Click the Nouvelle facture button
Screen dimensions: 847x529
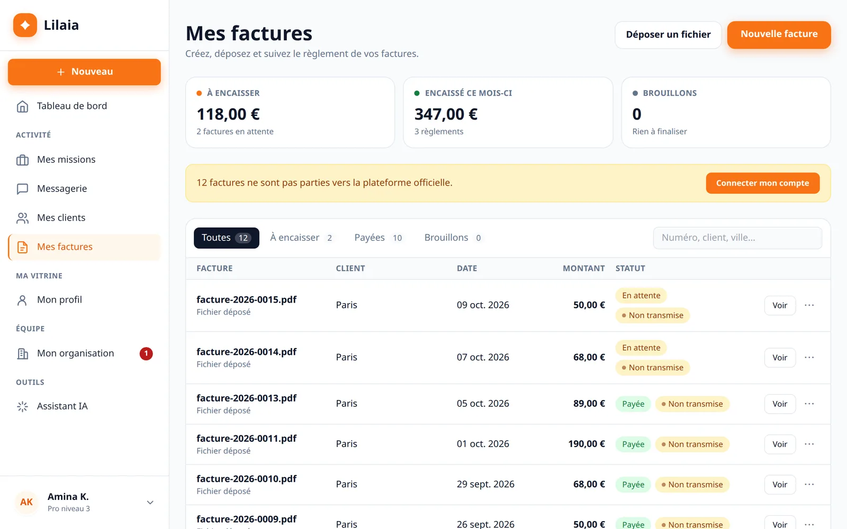tap(779, 34)
